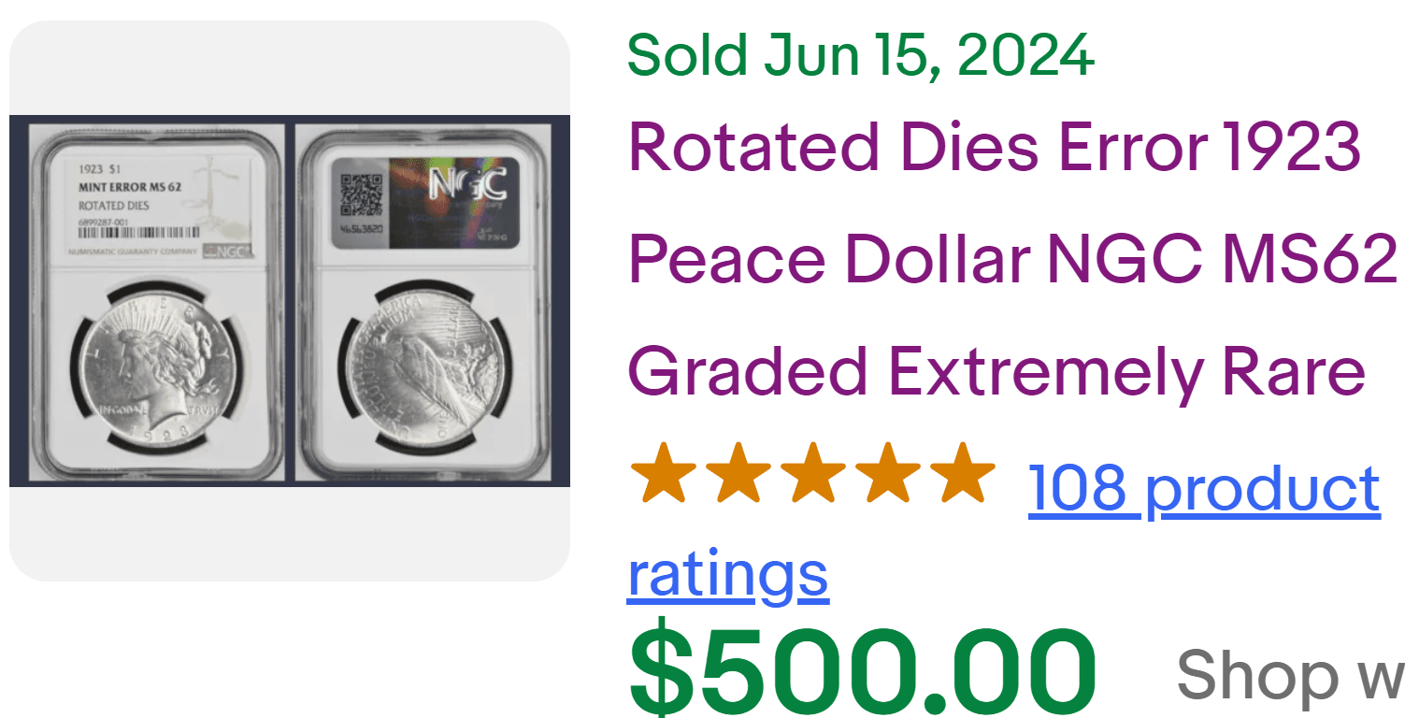Screen dimensions: 1405x718
Task: Click the partially visible "Shop w" text
Action: click(x=1288, y=673)
